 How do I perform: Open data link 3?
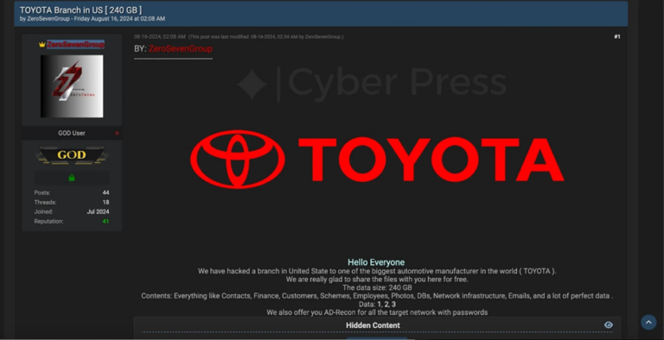[393, 304]
